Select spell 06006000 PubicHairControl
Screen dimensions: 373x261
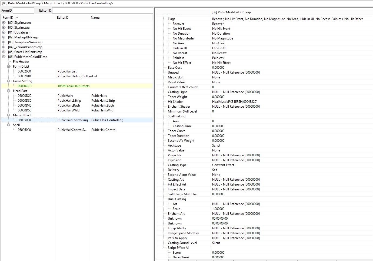(x=77, y=130)
